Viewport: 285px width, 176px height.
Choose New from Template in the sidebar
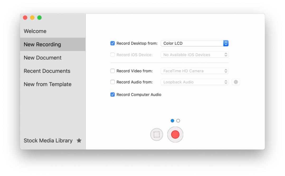pos(53,84)
